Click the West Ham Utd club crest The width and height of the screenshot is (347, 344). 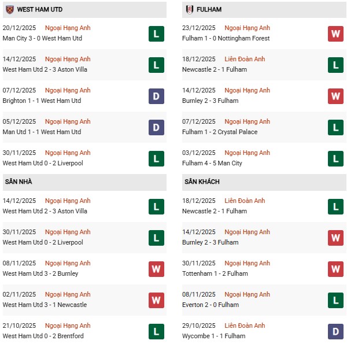point(9,10)
